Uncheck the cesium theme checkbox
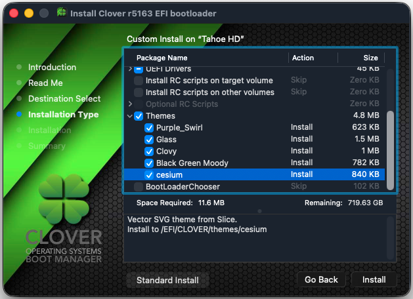The height and width of the screenshot is (299, 413). (149, 175)
